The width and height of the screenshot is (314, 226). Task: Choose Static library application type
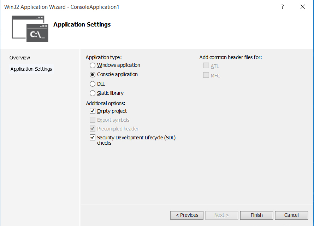click(x=92, y=93)
